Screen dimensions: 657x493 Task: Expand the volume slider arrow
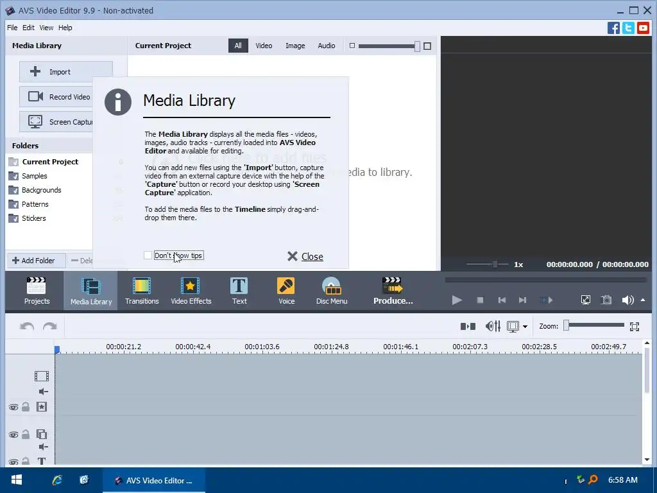tap(643, 300)
